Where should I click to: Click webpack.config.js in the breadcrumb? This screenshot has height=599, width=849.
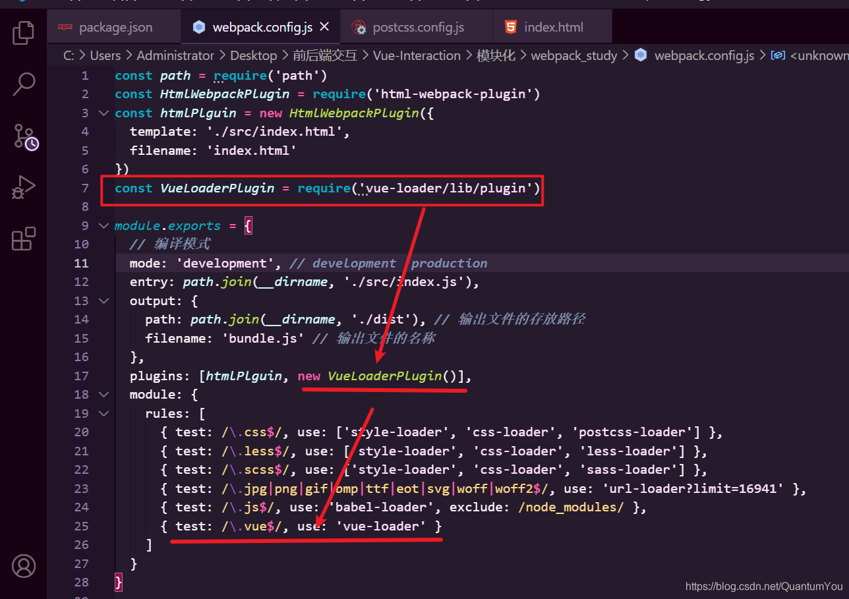(704, 55)
